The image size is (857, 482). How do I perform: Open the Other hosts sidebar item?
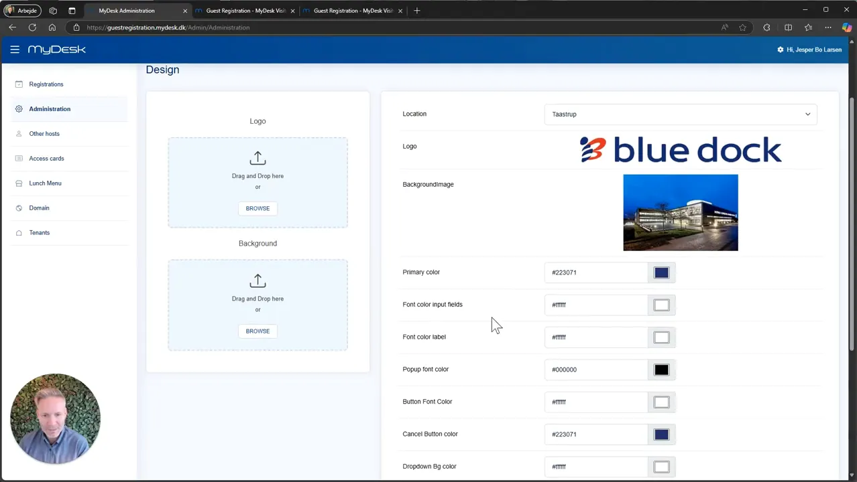pos(44,134)
